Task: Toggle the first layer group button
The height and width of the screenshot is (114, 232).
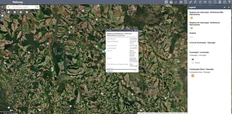Action: point(9,12)
